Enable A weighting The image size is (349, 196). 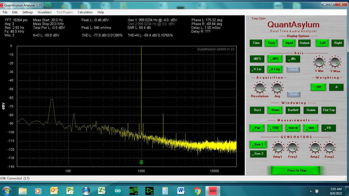click(x=336, y=87)
